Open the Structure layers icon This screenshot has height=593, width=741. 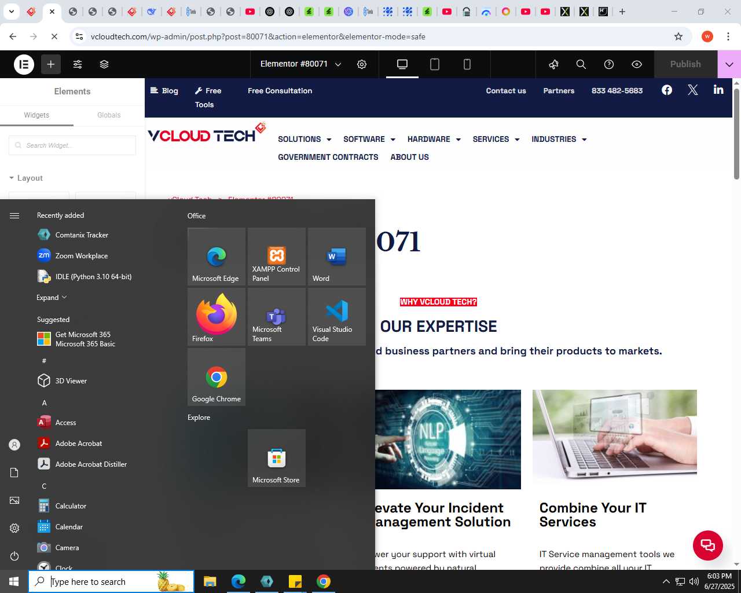[104, 64]
